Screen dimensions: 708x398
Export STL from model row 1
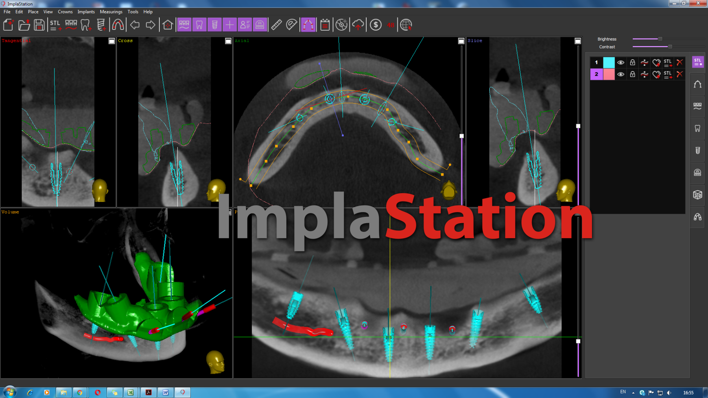[668, 62]
